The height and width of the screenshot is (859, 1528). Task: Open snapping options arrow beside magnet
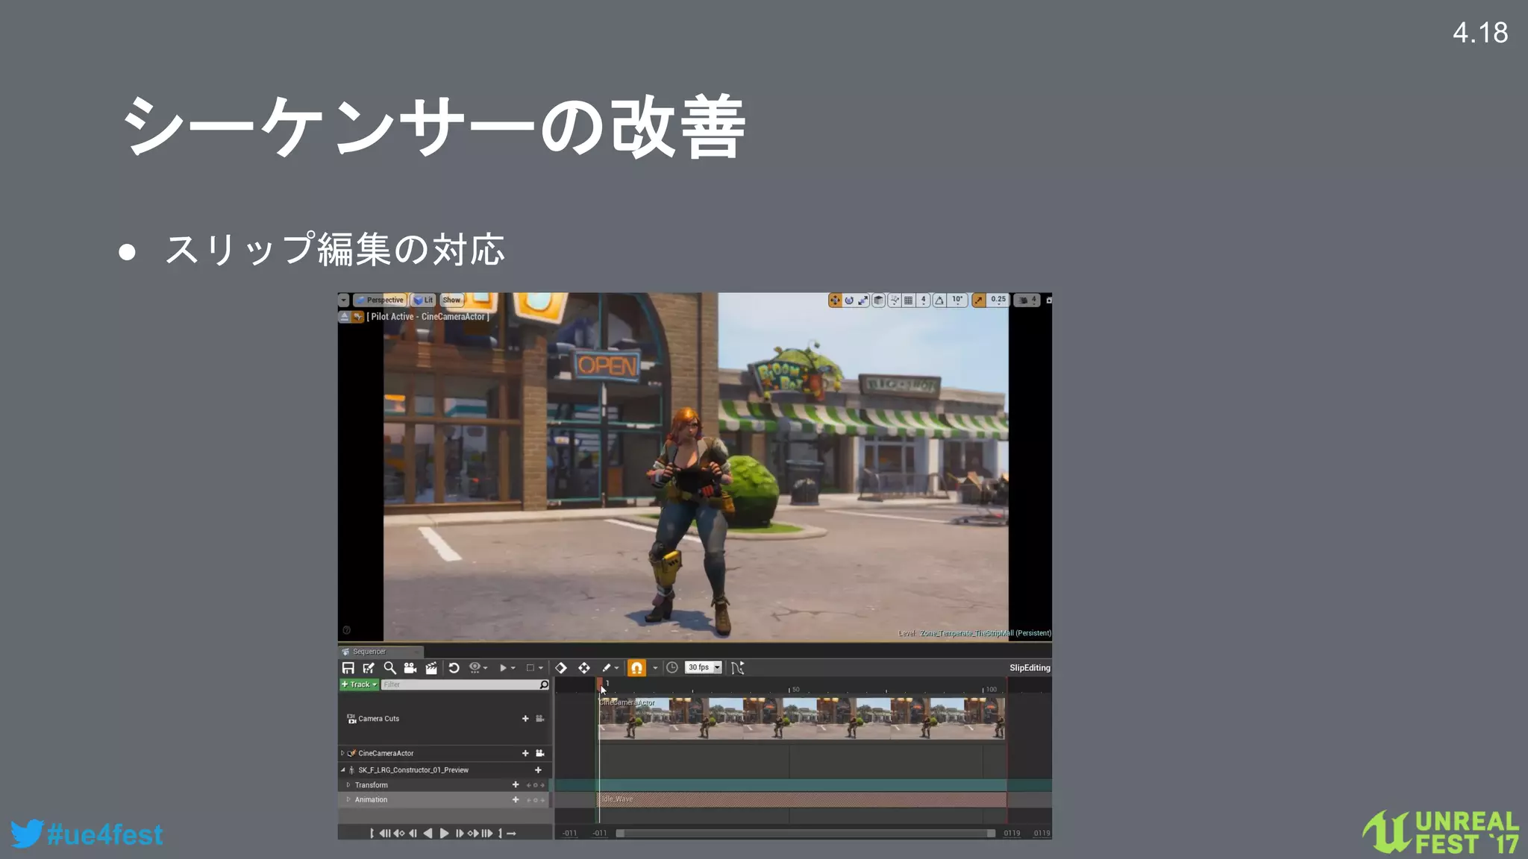point(655,668)
